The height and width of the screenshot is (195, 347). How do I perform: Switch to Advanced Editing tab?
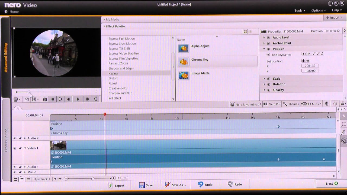[6, 57]
